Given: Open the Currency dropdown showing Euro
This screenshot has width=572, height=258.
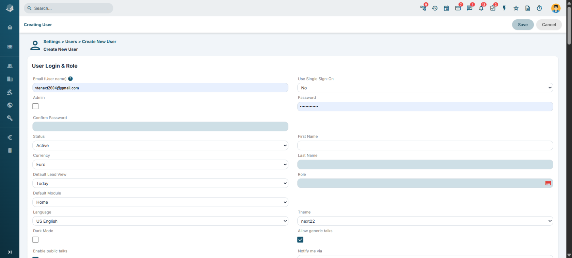Looking at the screenshot, I should (160, 164).
